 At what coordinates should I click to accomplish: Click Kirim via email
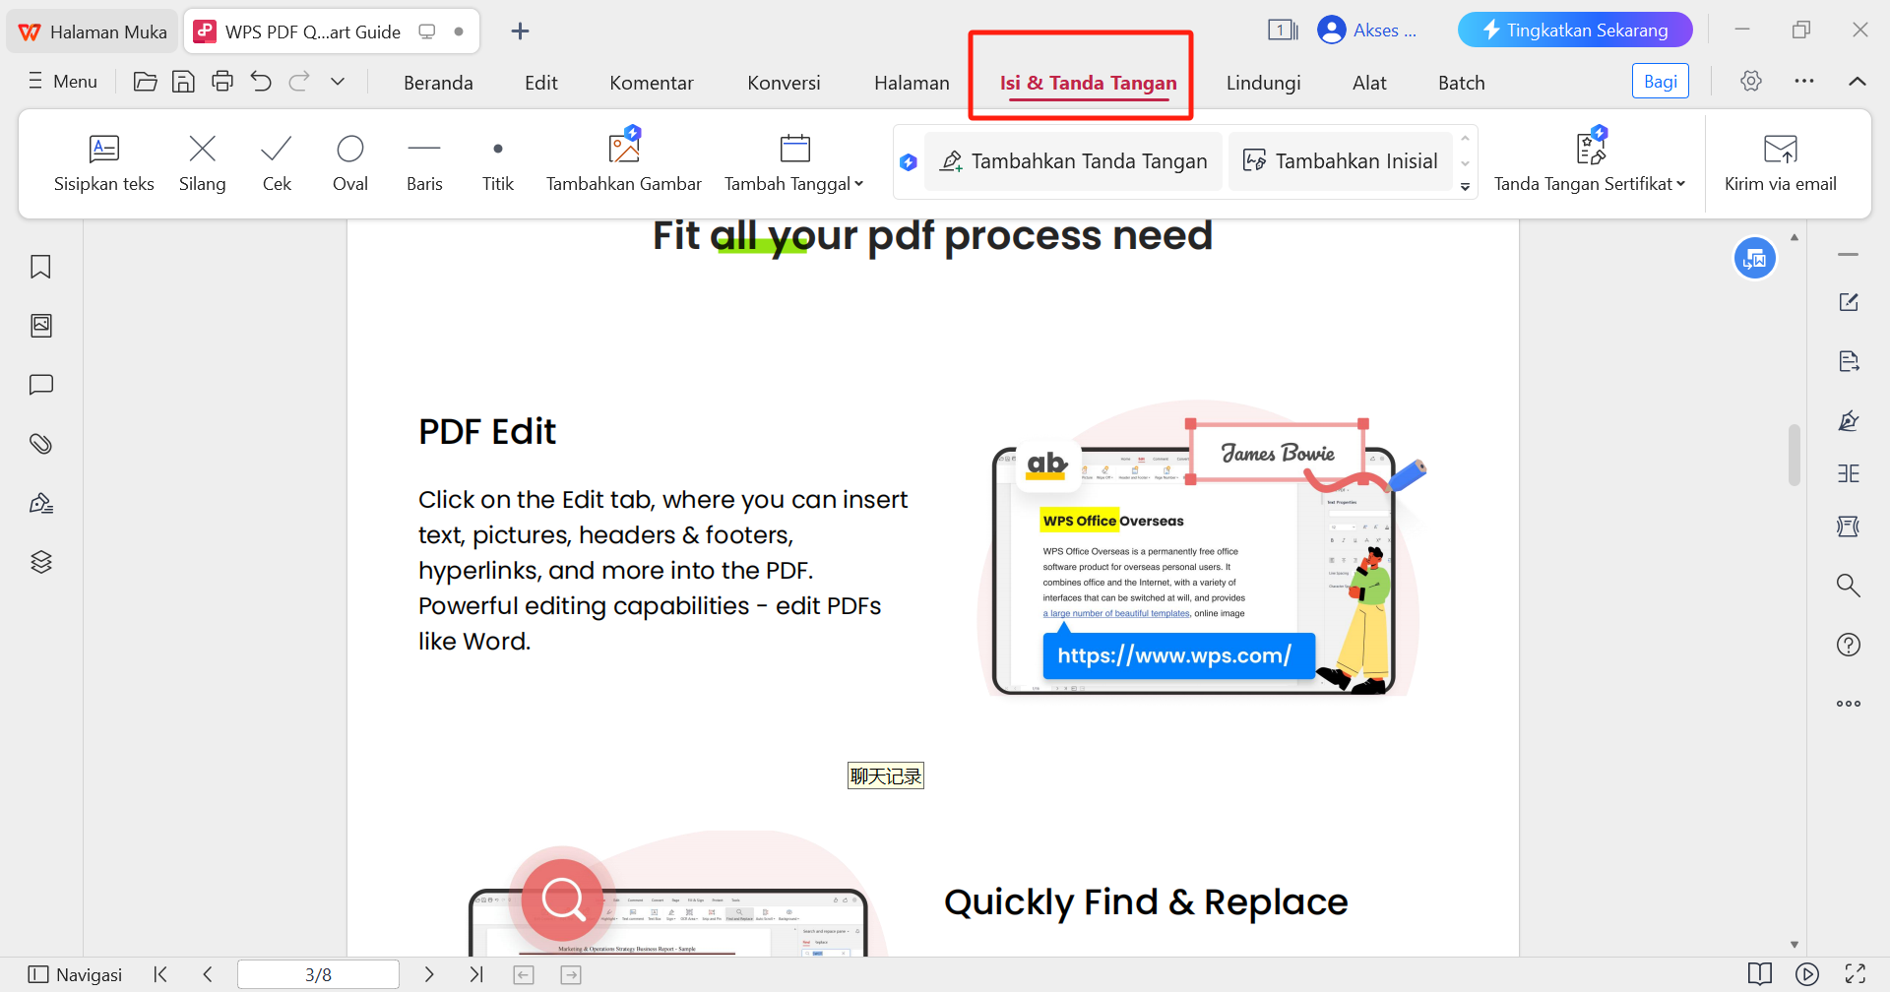click(x=1781, y=163)
